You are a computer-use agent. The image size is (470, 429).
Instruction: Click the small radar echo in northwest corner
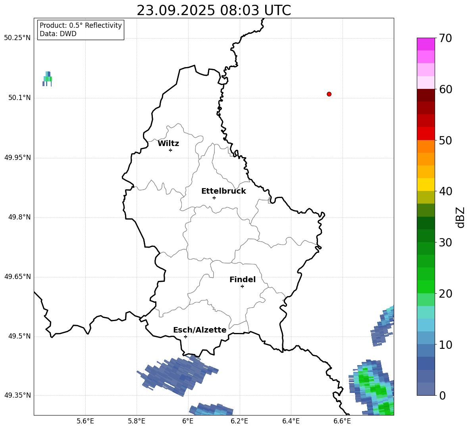pos(47,79)
